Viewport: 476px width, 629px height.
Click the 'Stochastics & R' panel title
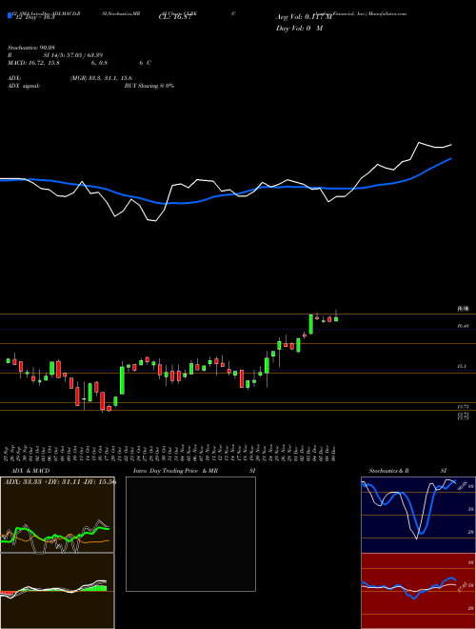(388, 471)
